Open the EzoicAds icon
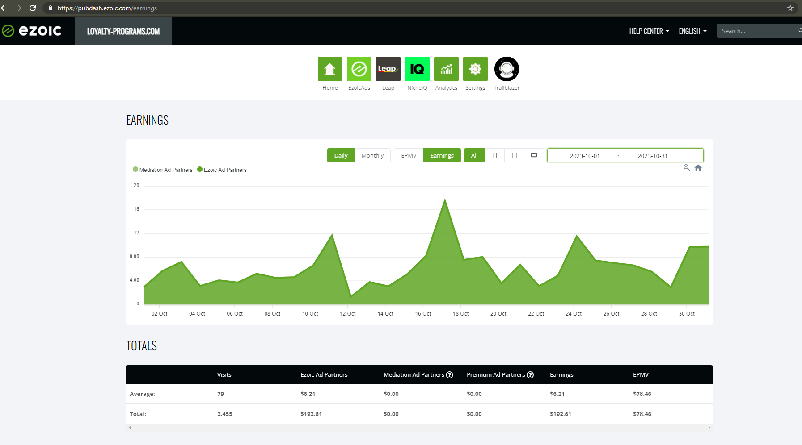 359,69
